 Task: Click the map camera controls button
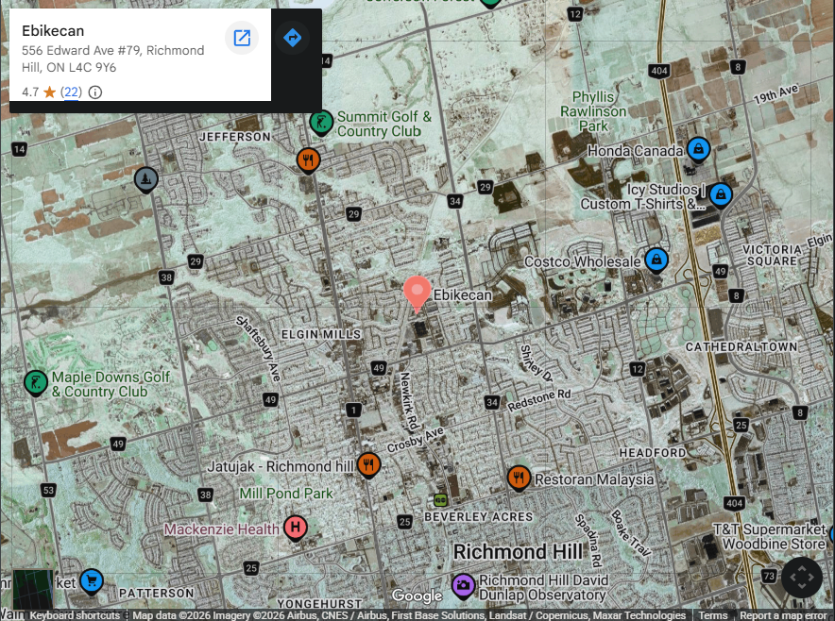tap(801, 577)
